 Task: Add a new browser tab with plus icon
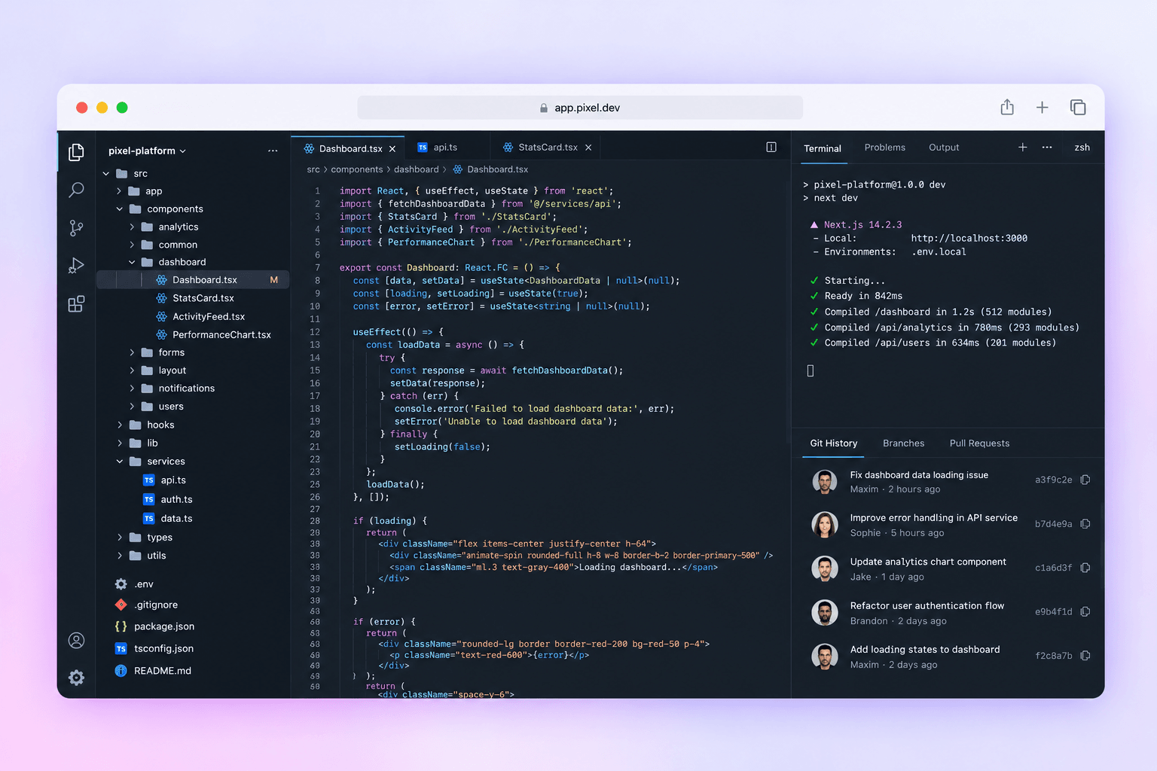1043,108
